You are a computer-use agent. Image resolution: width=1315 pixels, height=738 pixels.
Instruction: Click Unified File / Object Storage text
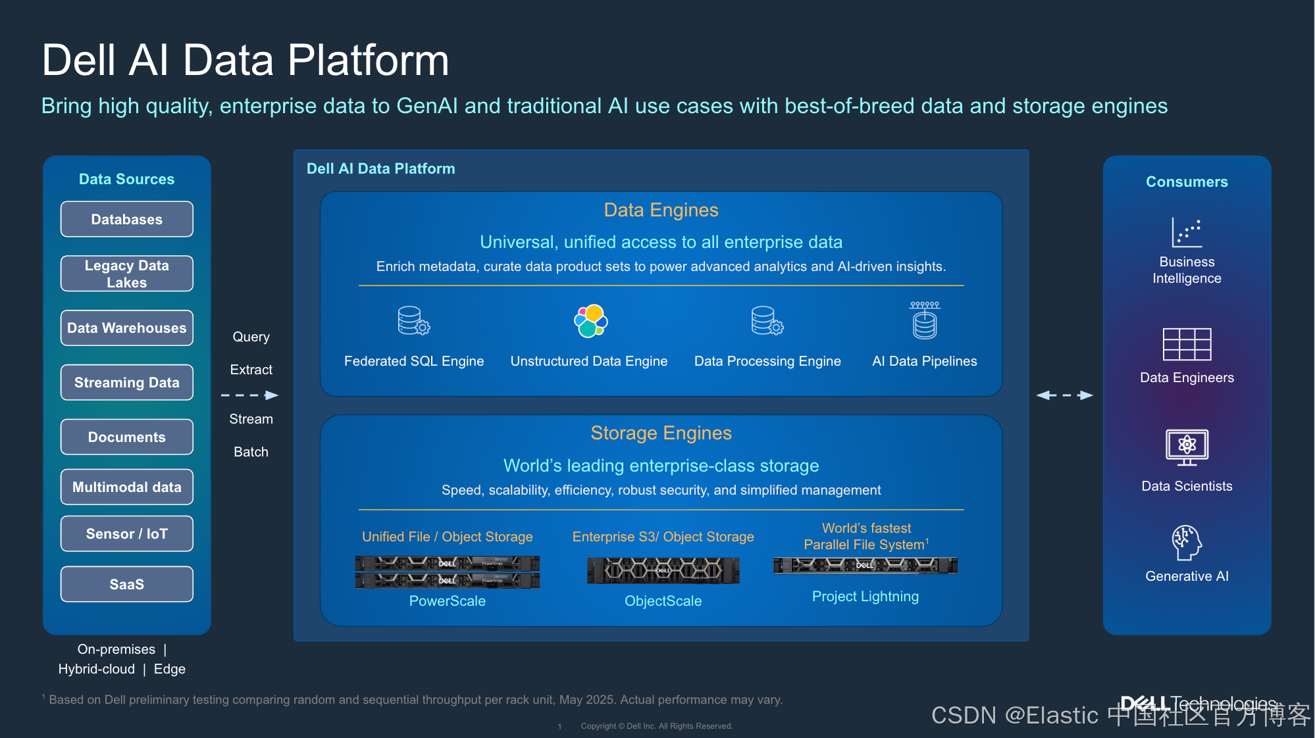[x=448, y=537]
